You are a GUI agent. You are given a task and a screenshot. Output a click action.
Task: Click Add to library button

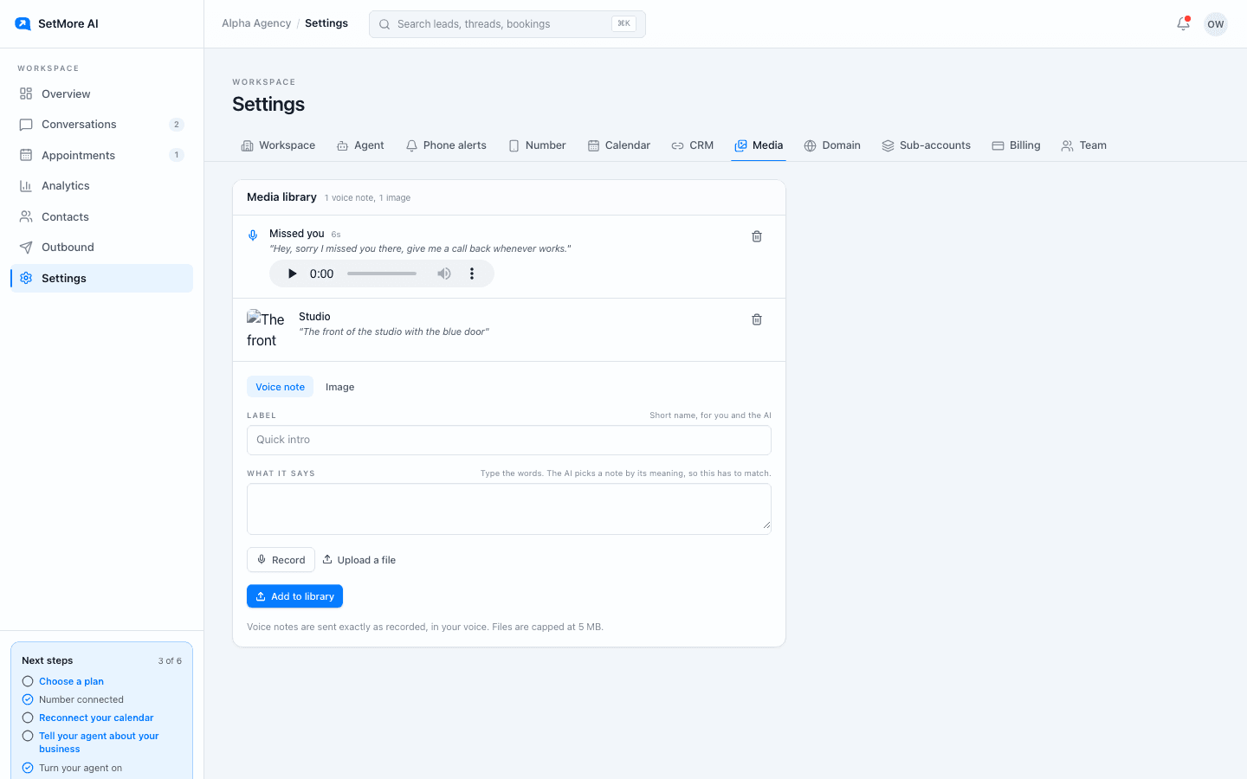coord(294,596)
